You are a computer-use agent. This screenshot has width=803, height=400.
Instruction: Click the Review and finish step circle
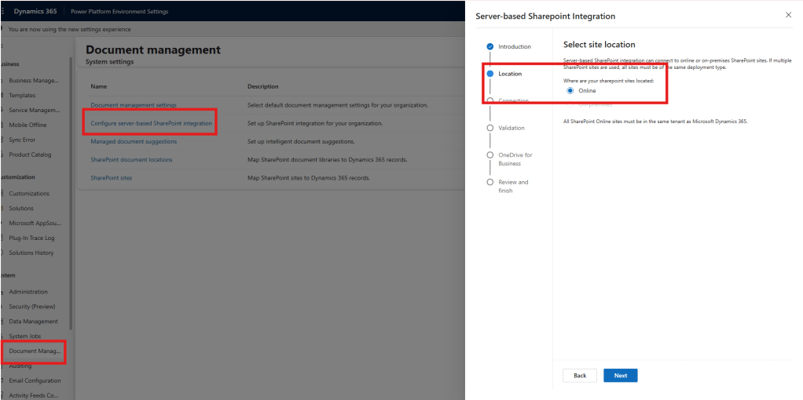[490, 182]
